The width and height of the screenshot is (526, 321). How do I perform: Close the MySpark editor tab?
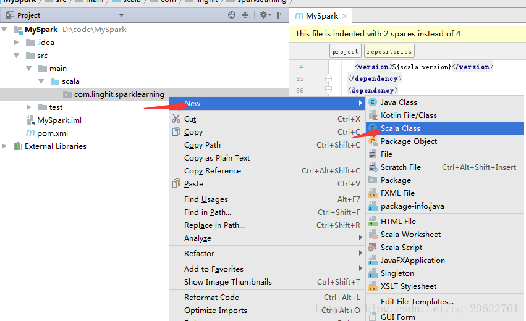tap(344, 16)
